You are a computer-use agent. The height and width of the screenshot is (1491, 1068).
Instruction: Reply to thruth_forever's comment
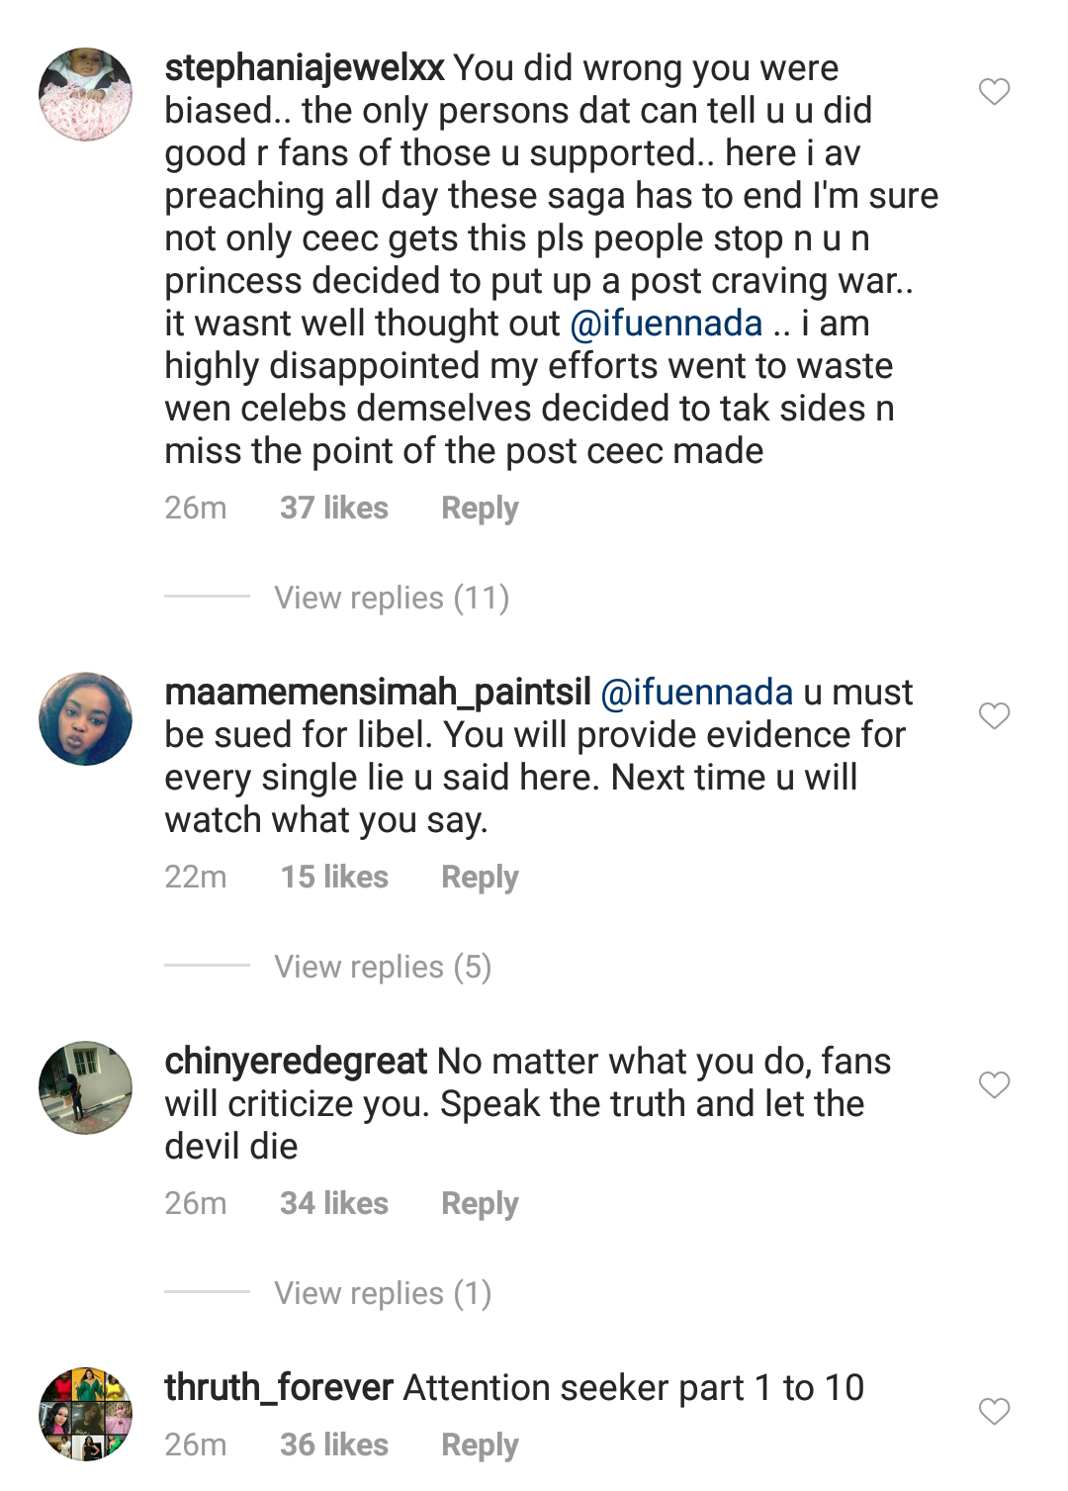(480, 1445)
